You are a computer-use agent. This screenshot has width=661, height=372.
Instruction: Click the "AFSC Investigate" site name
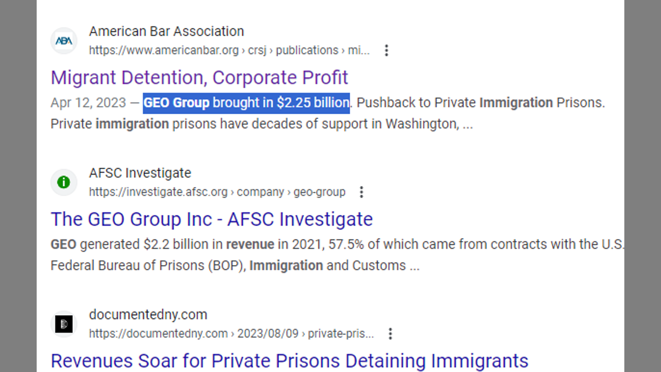(140, 173)
